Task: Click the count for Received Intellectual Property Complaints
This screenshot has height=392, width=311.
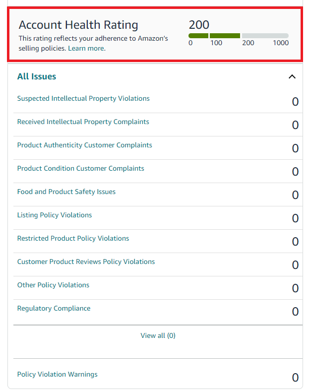Action: [x=295, y=125]
